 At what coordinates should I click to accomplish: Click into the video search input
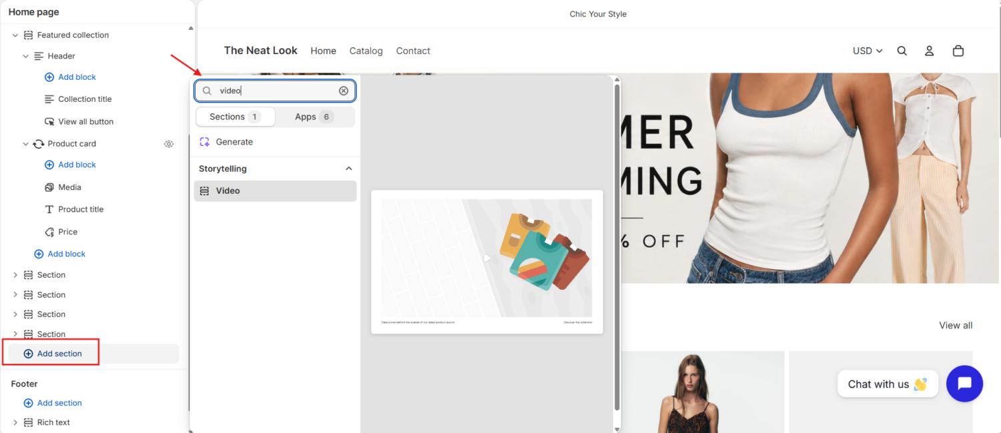click(x=275, y=91)
